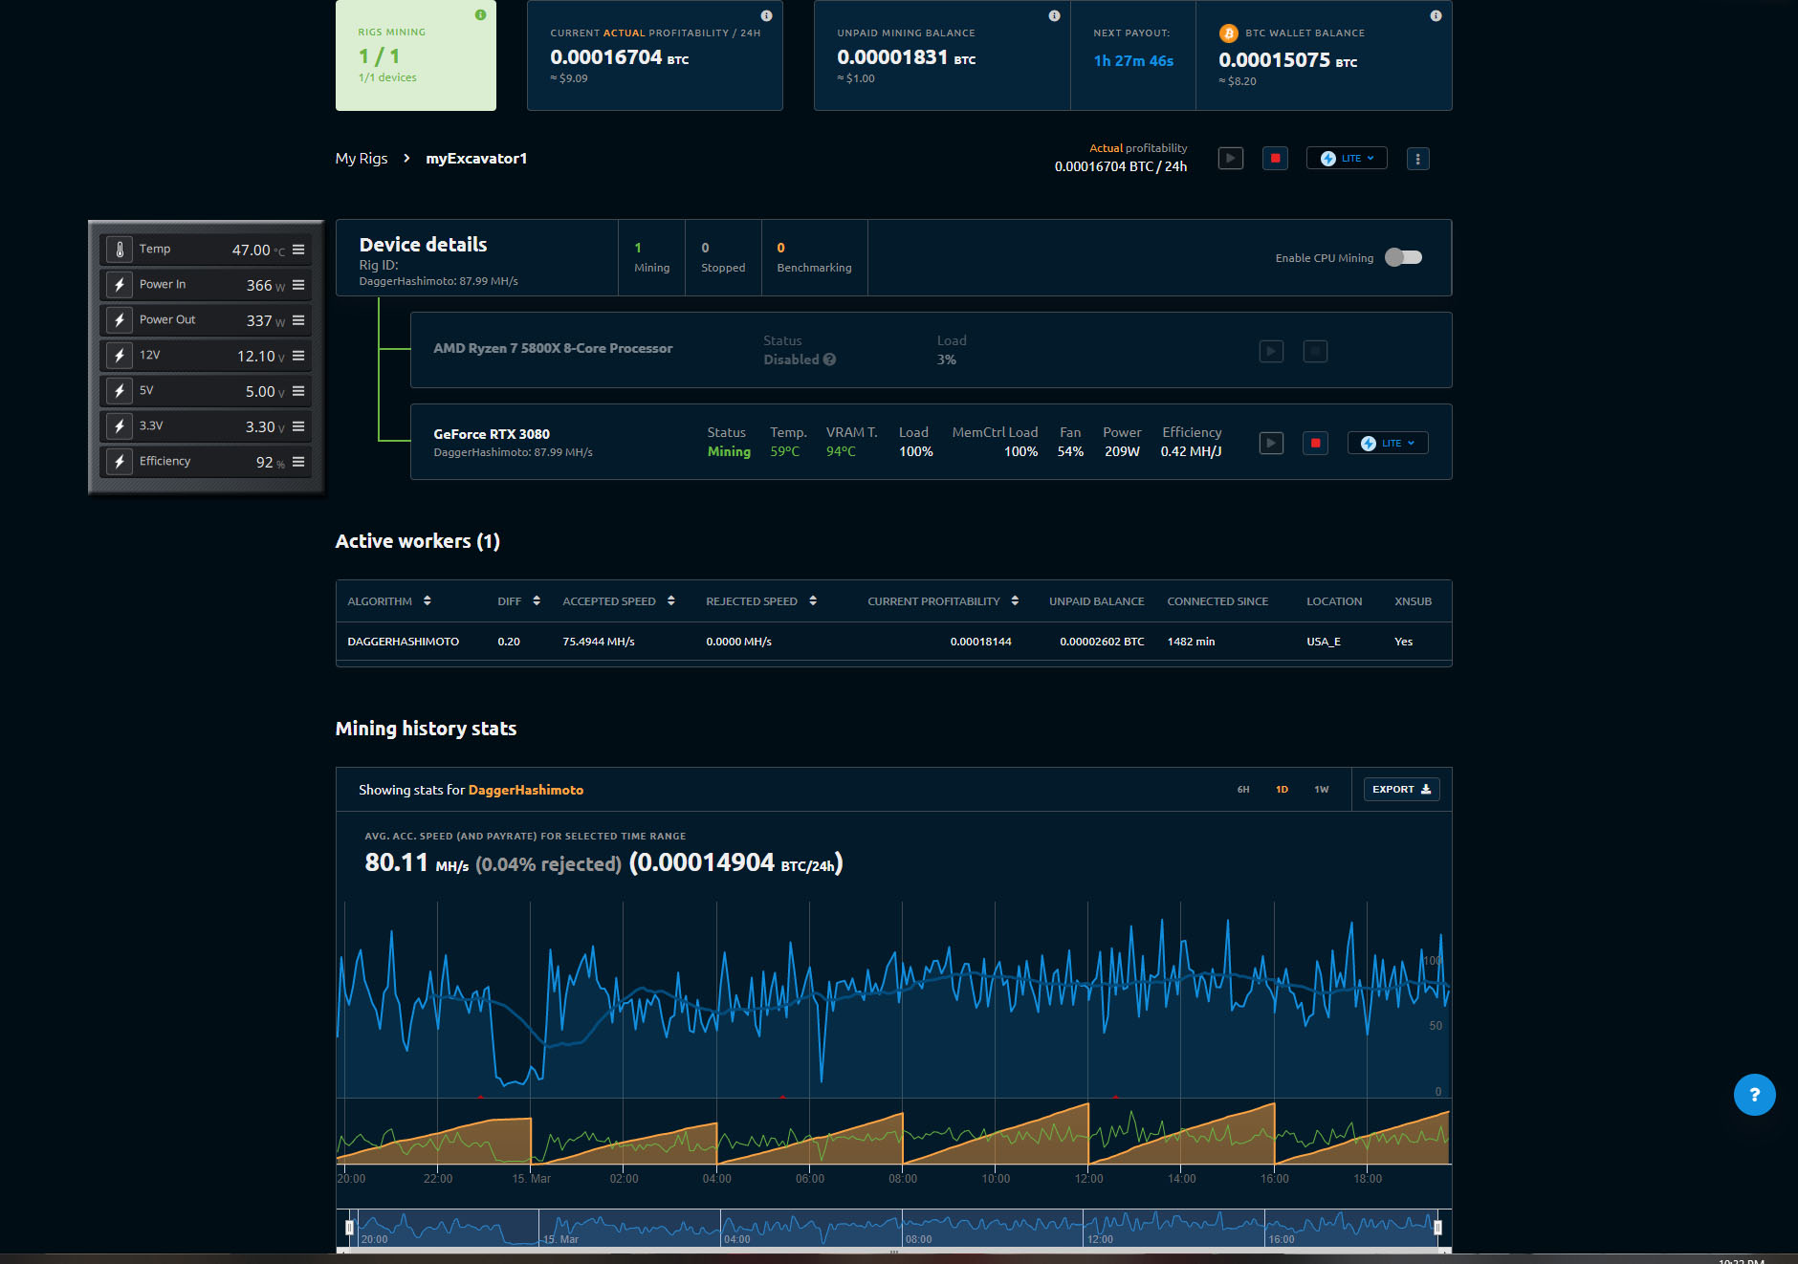Select the 1D time range
Screen dimensions: 1798x1264
(x=1282, y=790)
